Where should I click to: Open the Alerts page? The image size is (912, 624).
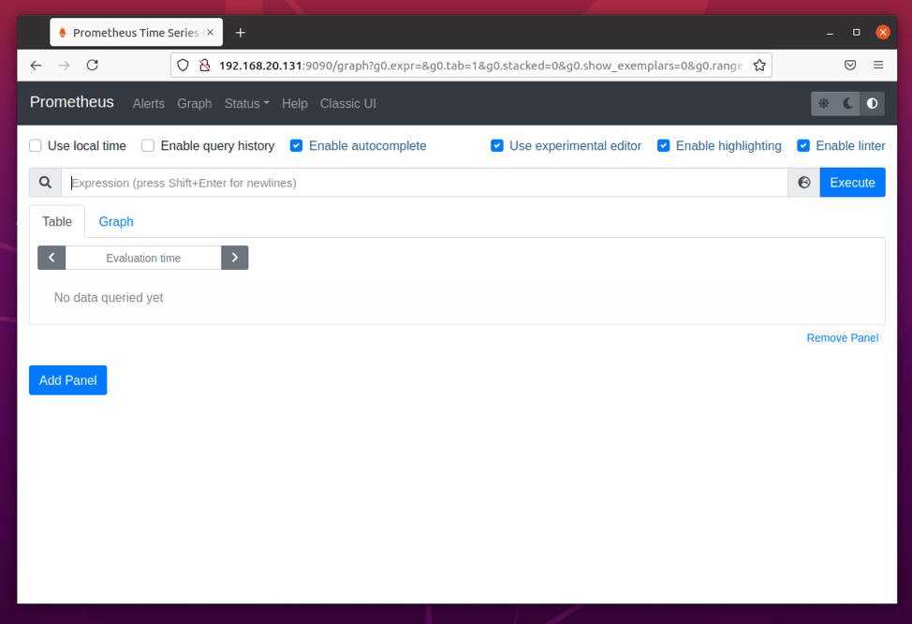[148, 104]
